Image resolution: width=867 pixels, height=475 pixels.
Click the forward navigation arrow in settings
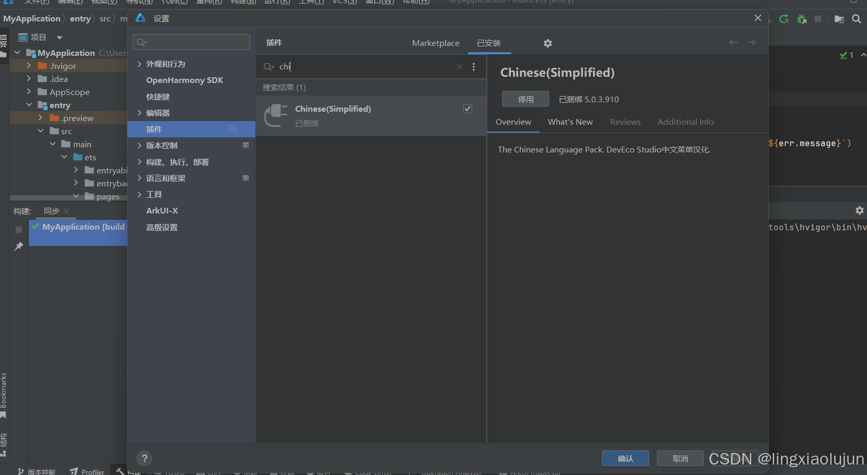click(751, 42)
